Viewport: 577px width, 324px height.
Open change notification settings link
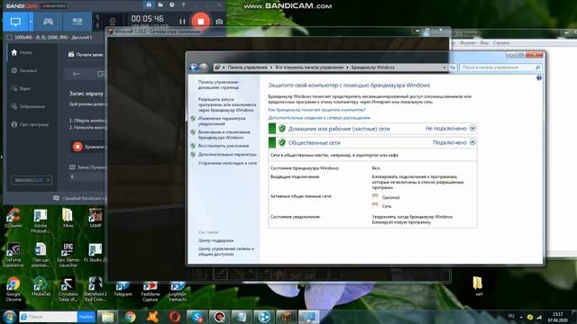click(222, 121)
